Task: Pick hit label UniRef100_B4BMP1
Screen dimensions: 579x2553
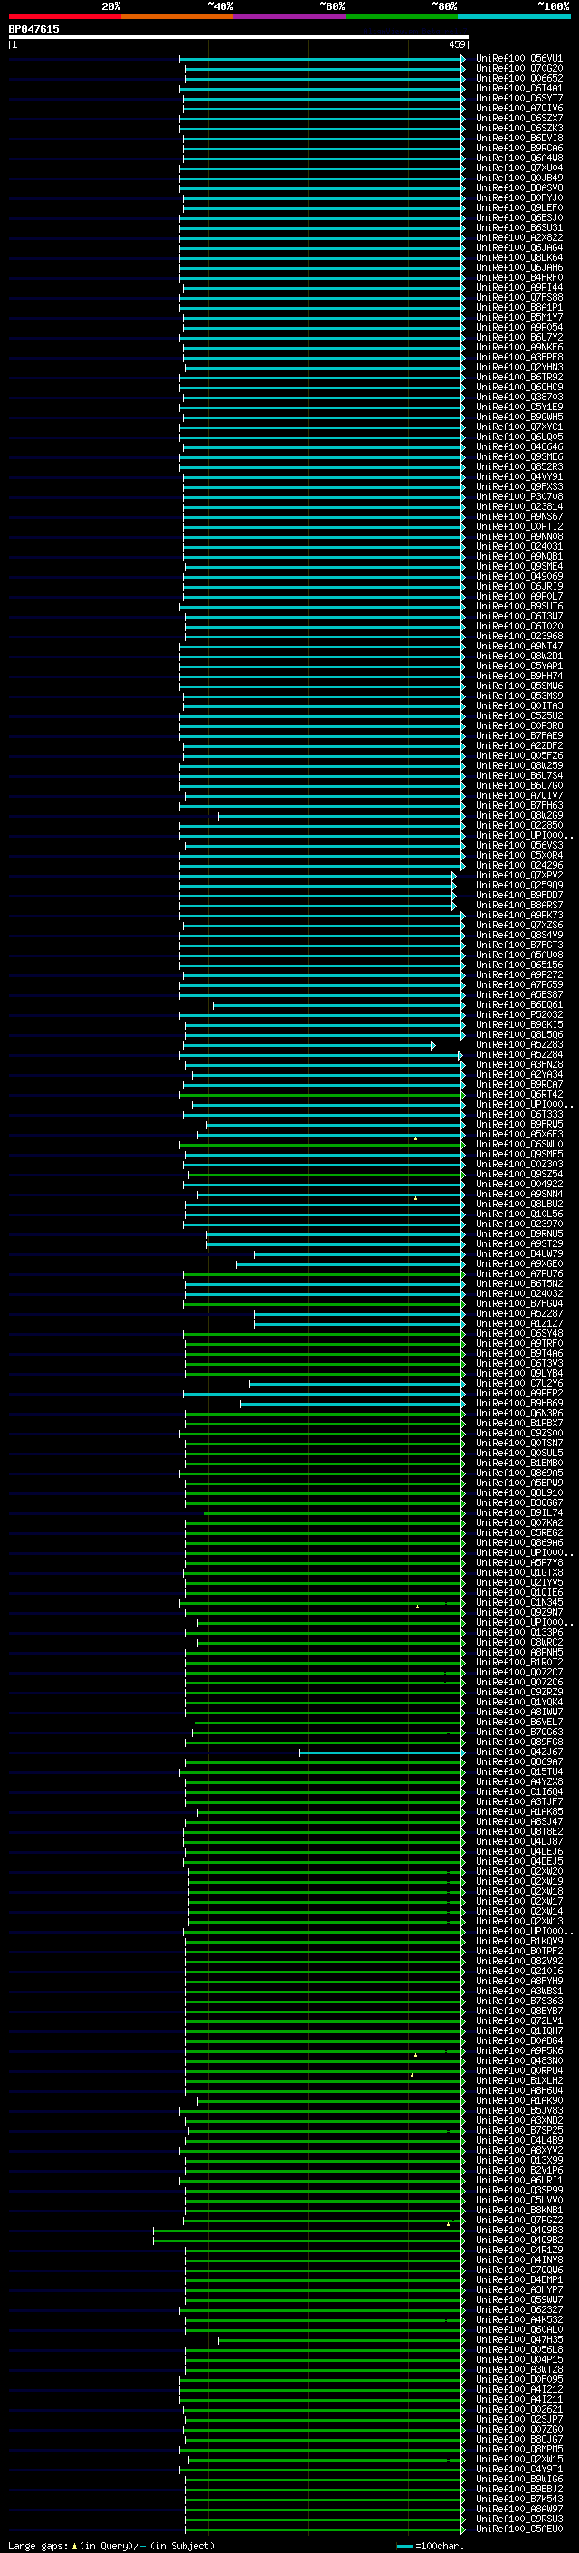Action: click(x=518, y=2279)
